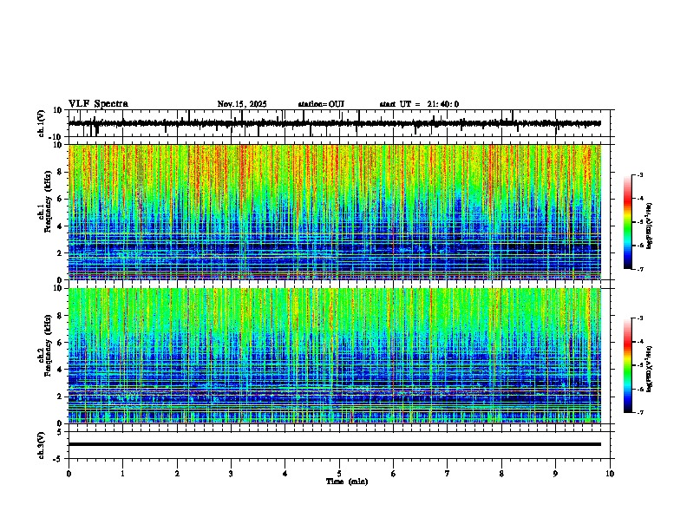Click the "VLF Spectra" plot title

click(x=98, y=104)
